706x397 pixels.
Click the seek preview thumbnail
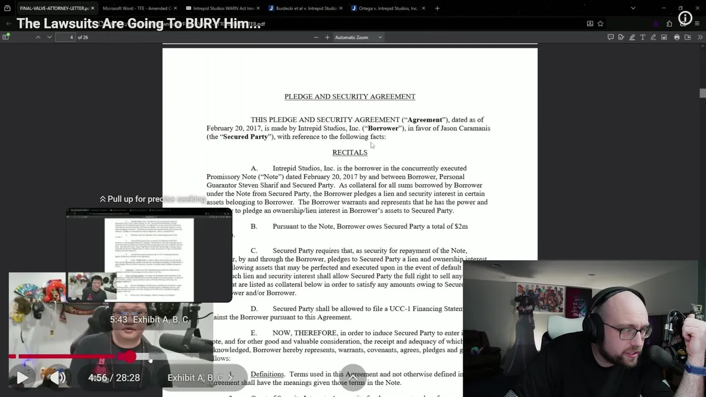pos(149,256)
